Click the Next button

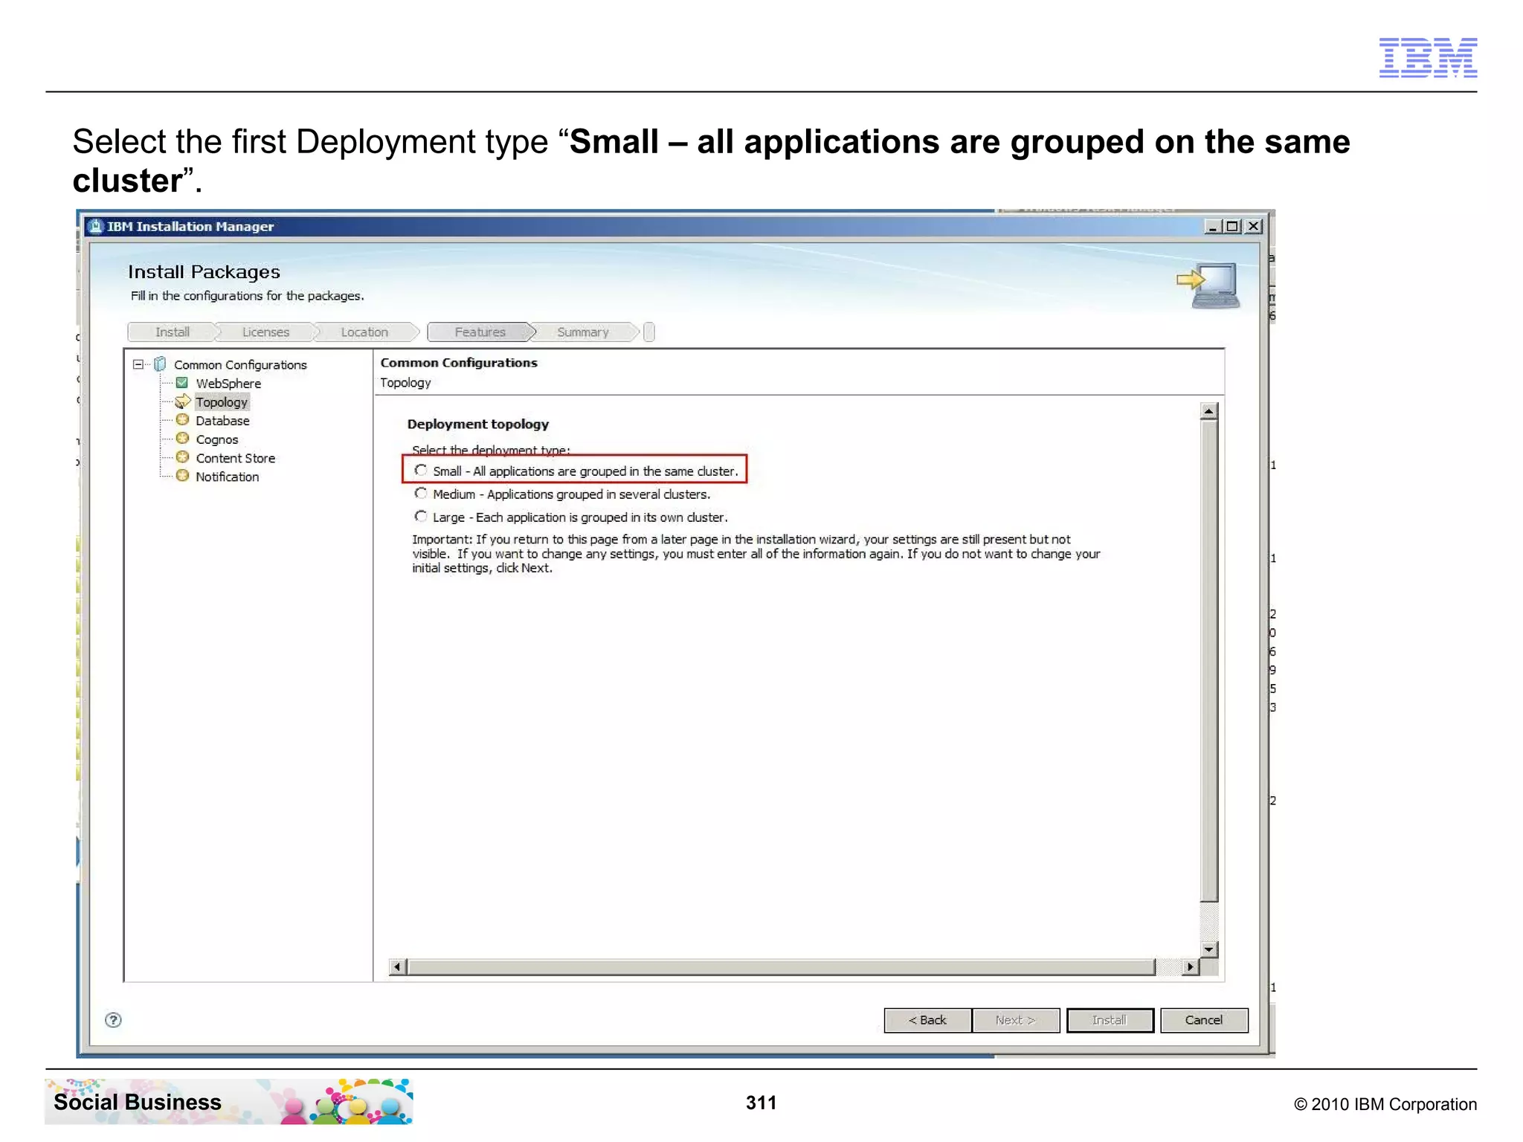pos(1016,1020)
